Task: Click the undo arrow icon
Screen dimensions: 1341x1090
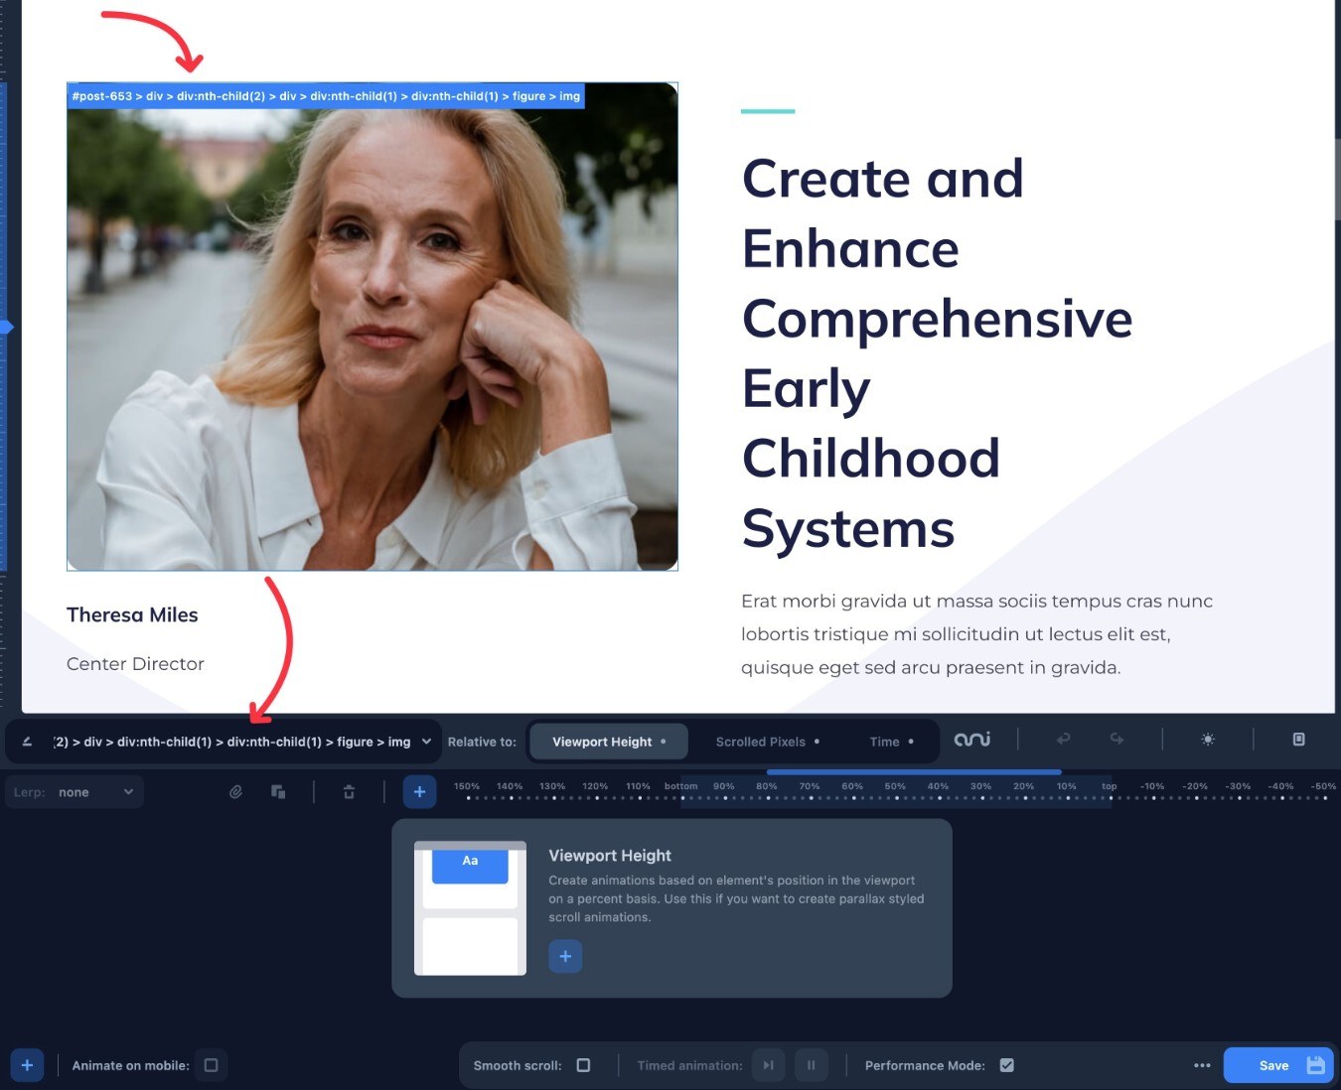Action: coord(1063,739)
